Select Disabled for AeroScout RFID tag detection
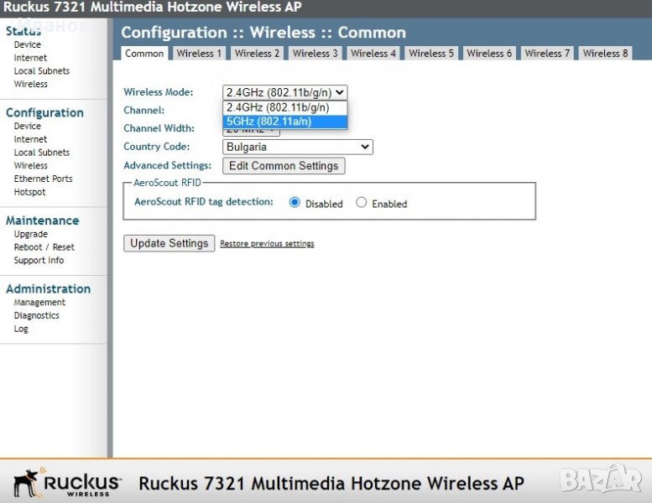The width and height of the screenshot is (652, 503). pos(295,203)
